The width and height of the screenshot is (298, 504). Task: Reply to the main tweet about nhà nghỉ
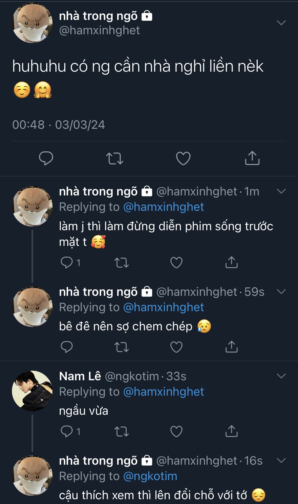[46, 158]
